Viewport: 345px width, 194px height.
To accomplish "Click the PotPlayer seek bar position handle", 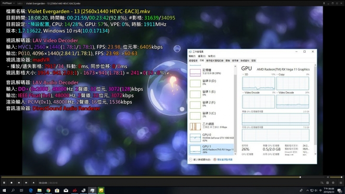I will pyautogui.click(x=300, y=177).
